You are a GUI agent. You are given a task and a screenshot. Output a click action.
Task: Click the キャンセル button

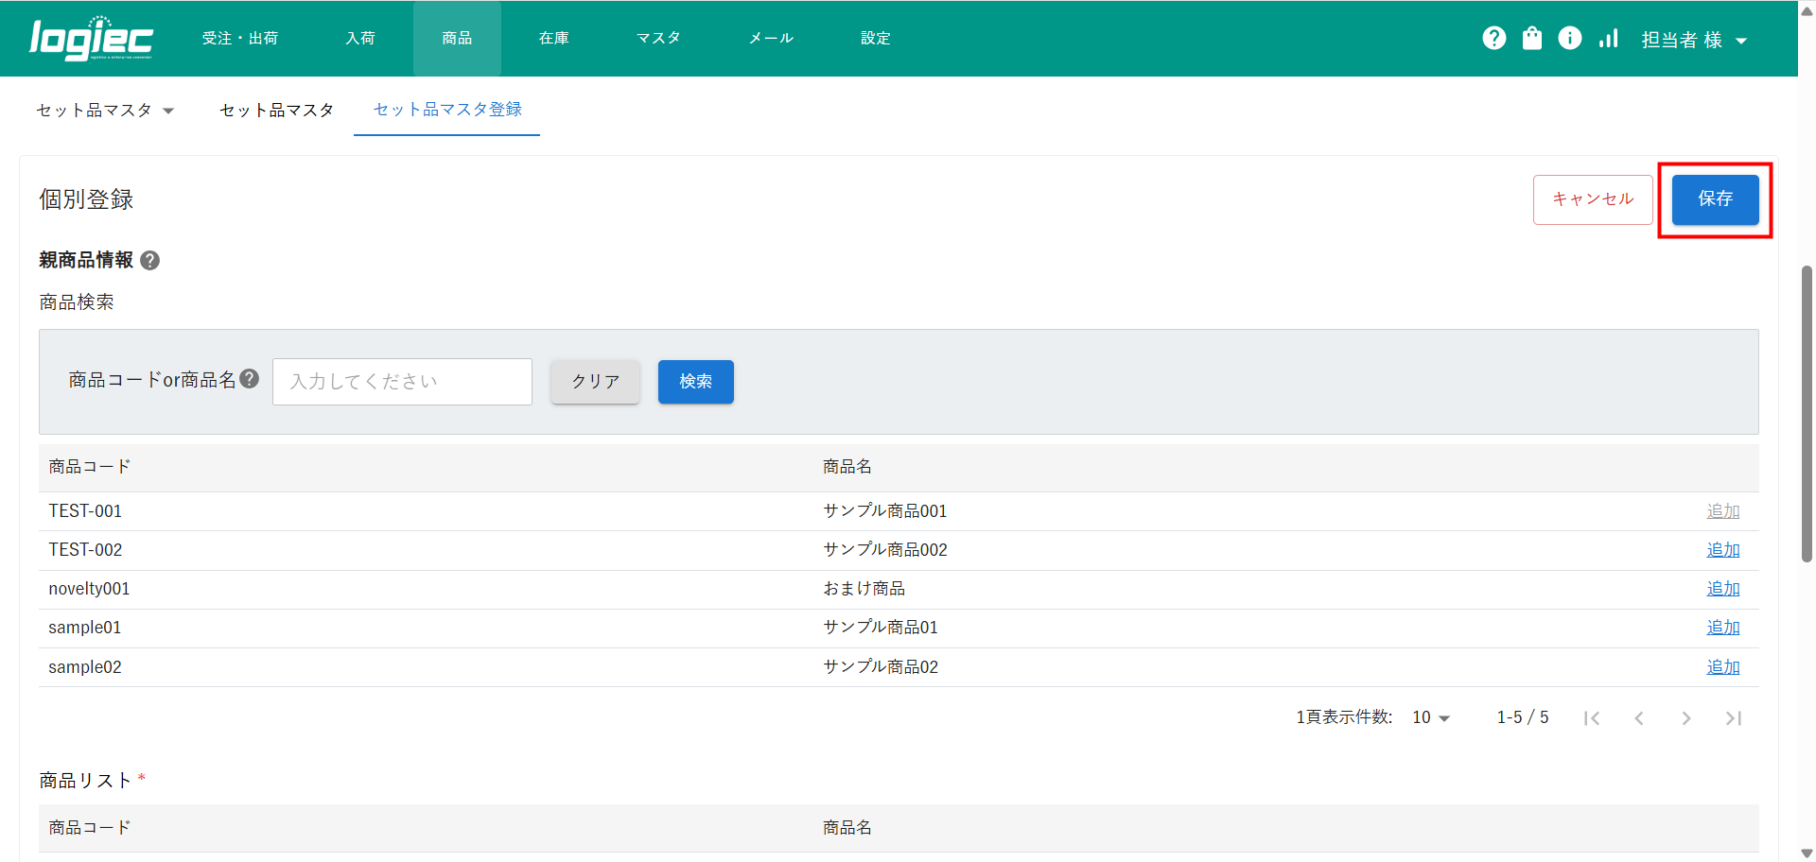pos(1592,199)
